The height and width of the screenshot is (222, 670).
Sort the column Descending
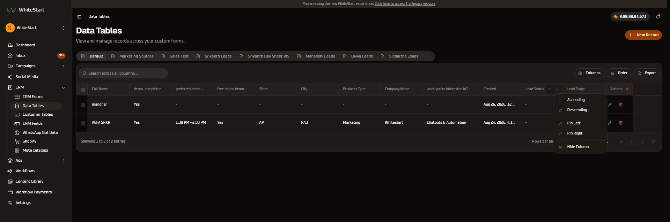click(580, 110)
